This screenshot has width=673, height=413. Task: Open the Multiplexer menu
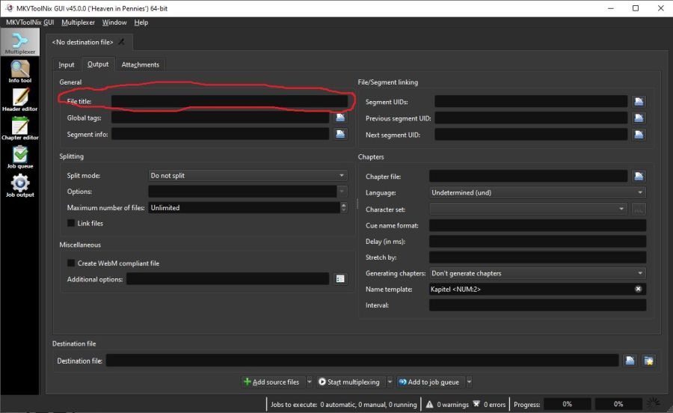pos(78,22)
